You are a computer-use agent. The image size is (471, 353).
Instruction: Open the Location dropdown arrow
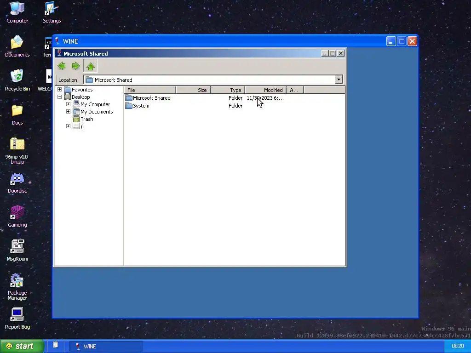[x=339, y=80]
